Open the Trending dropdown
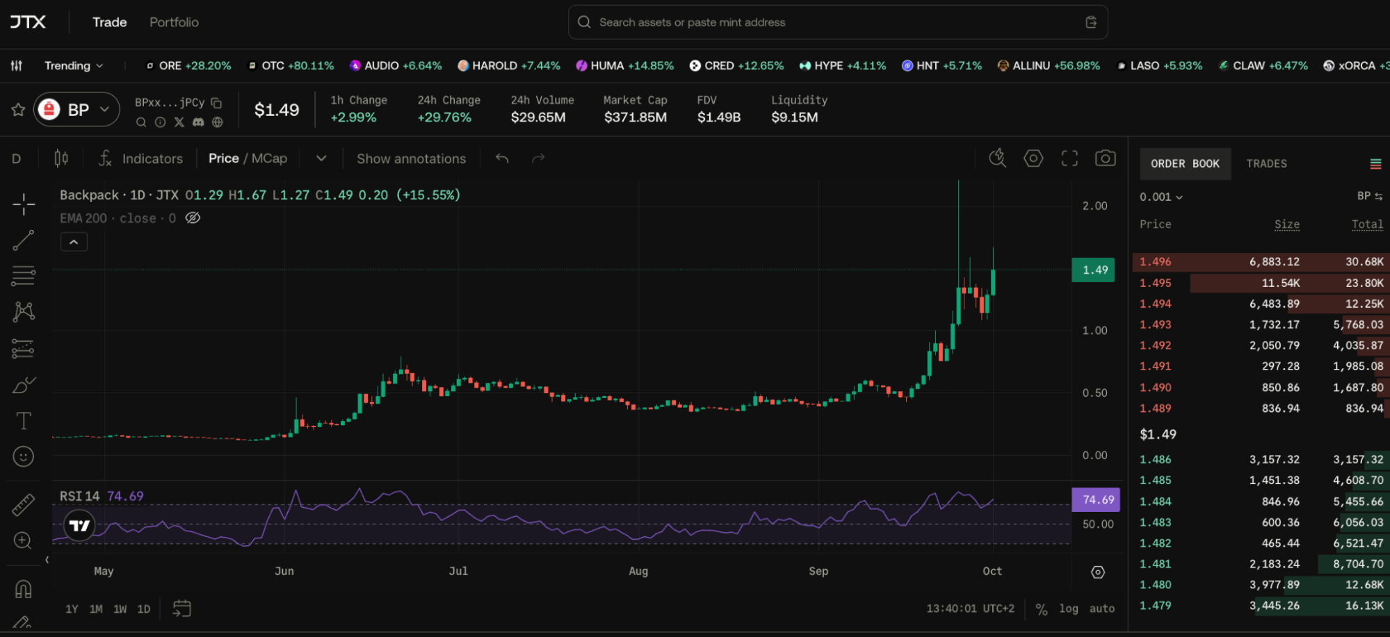This screenshot has height=637, width=1390. point(74,65)
